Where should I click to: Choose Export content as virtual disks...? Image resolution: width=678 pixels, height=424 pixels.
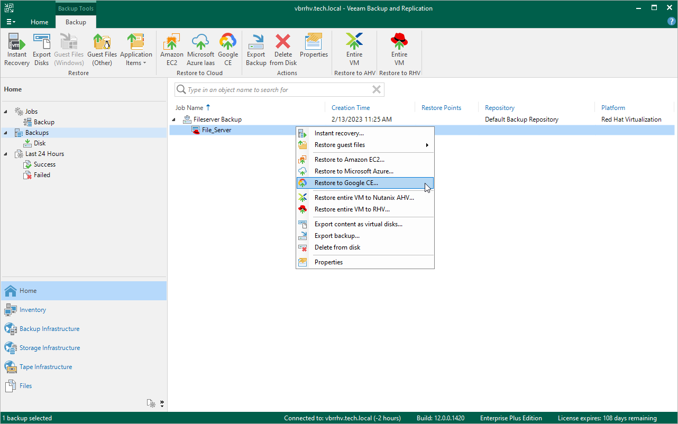pos(365,224)
